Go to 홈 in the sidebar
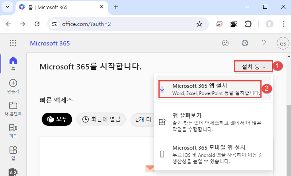Viewport: 291px width, 176px height. (13, 63)
